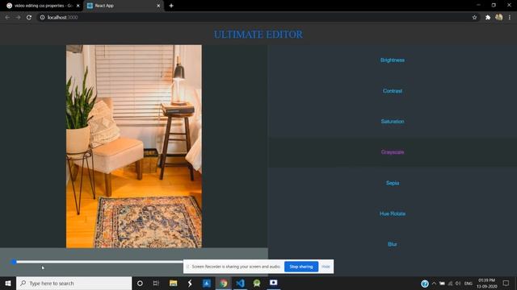Screen dimensions: 517x290
Task: Go back in browser history
Action: tap(7, 17)
